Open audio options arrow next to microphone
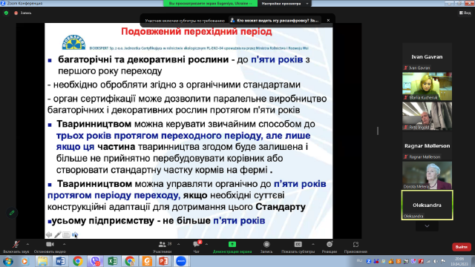The width and height of the screenshot is (475, 267). click(x=27, y=244)
